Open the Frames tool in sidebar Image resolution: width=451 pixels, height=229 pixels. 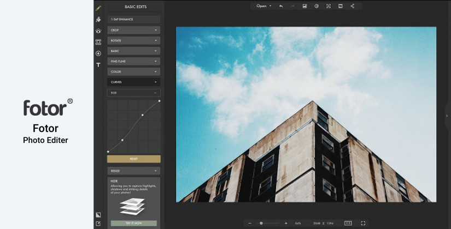point(98,42)
